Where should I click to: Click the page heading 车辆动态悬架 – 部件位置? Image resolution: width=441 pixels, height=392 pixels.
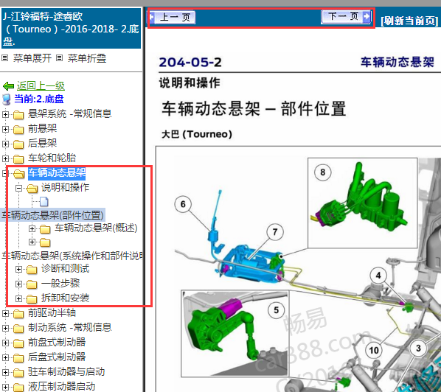[x=254, y=109]
